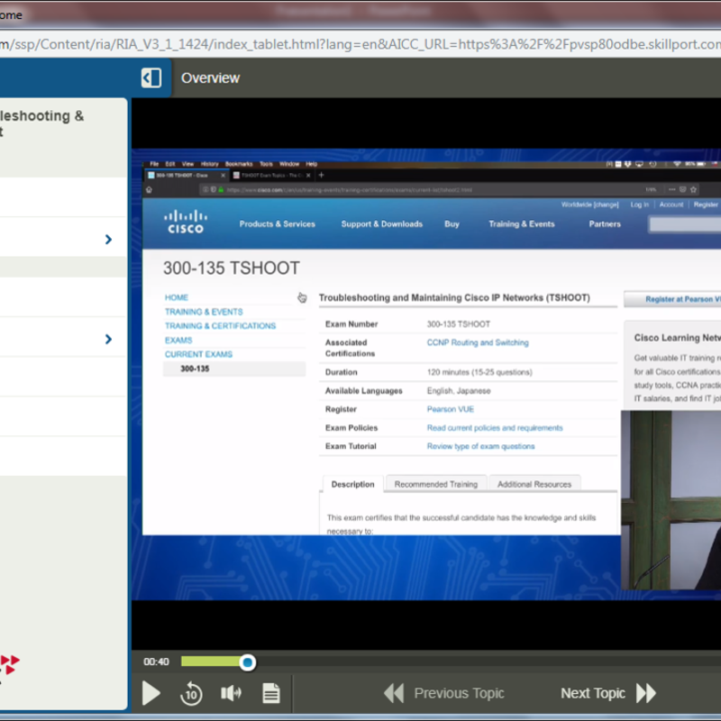Open the Help menu in the recorded browser

coord(311,164)
